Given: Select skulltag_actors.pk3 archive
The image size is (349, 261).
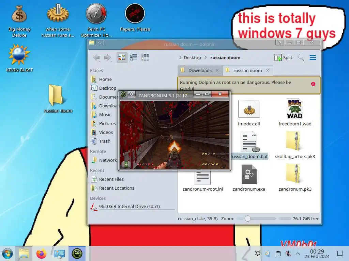Looking at the screenshot, I should [295, 145].
